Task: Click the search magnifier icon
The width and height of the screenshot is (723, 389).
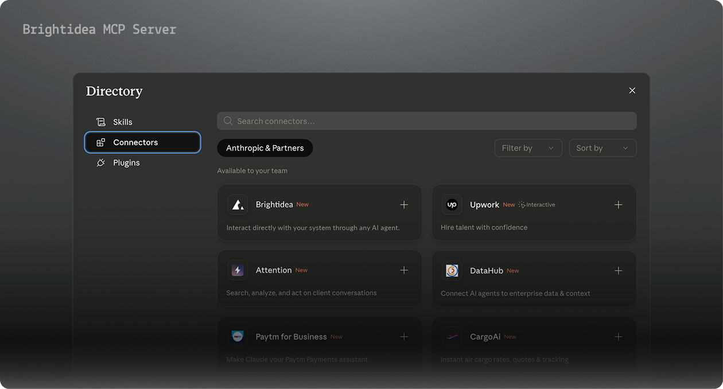Action: click(x=228, y=121)
